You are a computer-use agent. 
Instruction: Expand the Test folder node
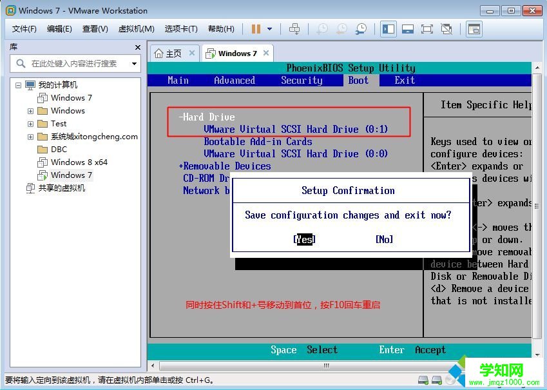(x=30, y=123)
